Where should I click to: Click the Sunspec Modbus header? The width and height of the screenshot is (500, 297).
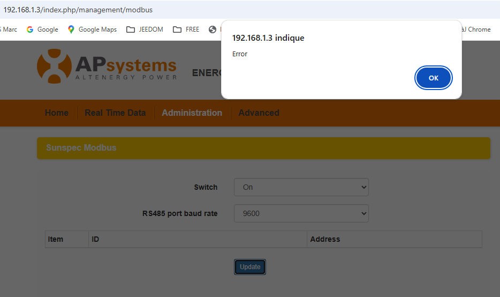coord(263,148)
